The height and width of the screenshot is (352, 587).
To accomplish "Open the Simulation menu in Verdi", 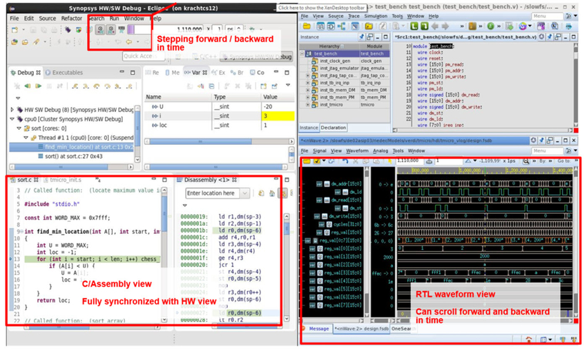I will click(375, 15).
